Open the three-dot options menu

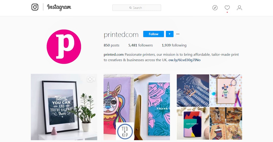click(178, 34)
